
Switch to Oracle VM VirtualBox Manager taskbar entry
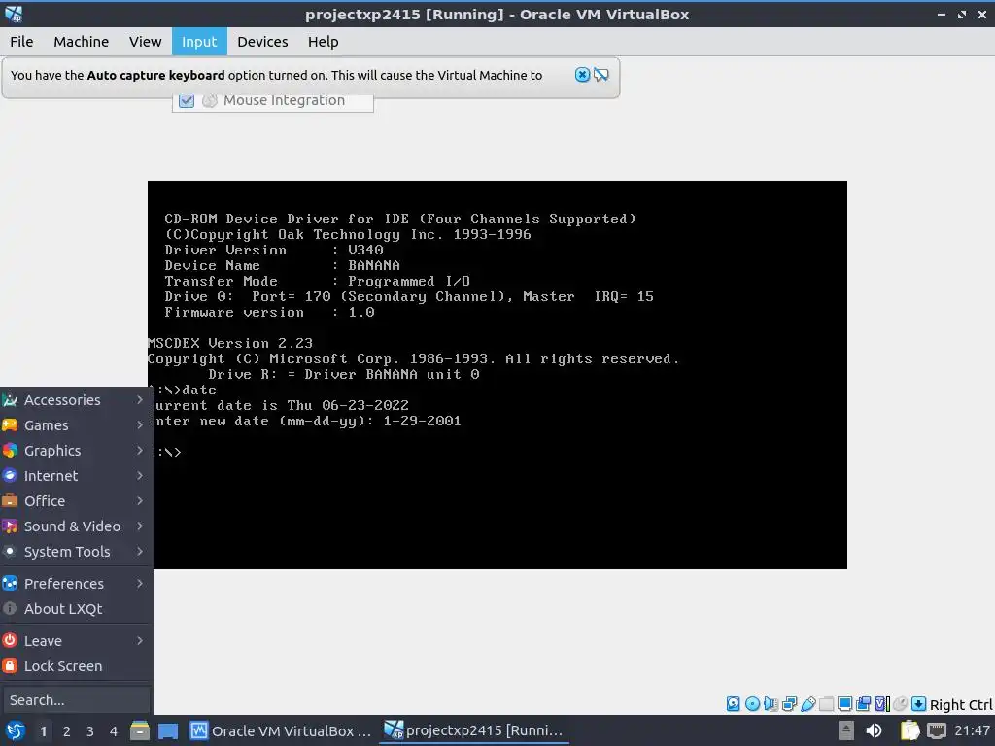coord(281,730)
